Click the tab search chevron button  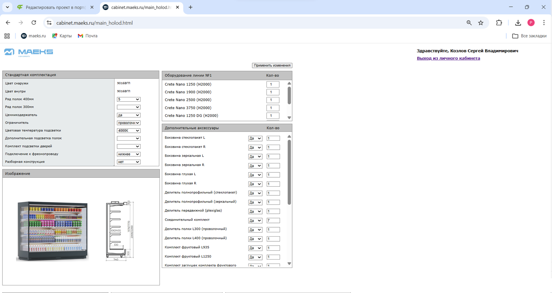[7, 7]
